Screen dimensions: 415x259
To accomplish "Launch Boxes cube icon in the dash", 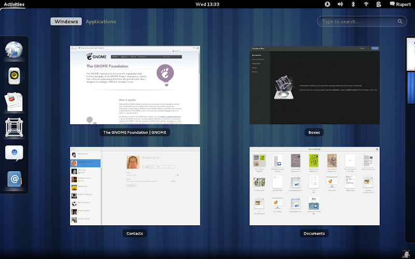I will tap(14, 127).
